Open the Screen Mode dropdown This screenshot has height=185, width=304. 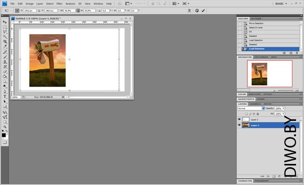point(186,3)
